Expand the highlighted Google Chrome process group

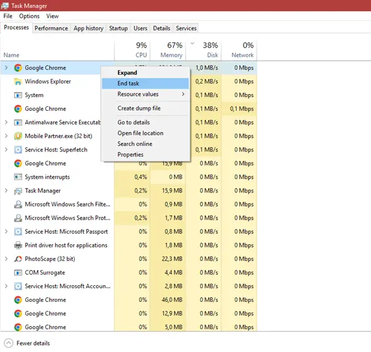pyautogui.click(x=6, y=67)
